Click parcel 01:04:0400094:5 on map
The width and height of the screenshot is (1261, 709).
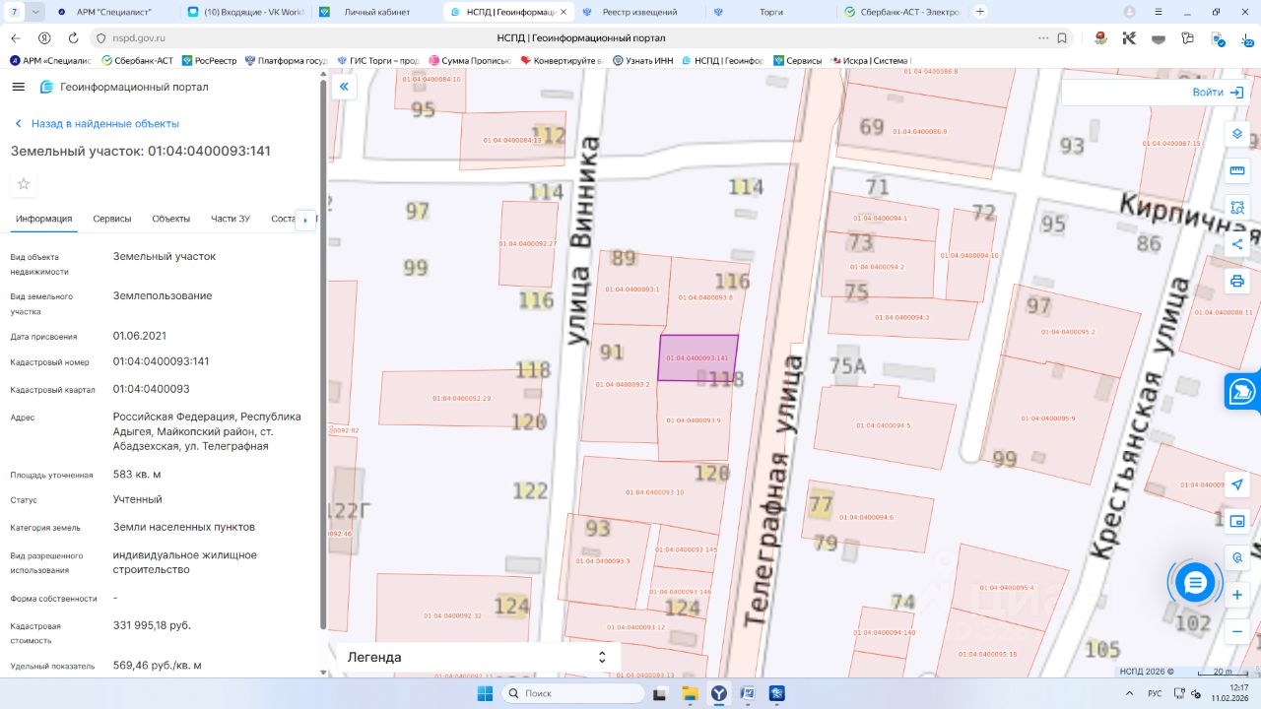pyautogui.click(x=885, y=424)
